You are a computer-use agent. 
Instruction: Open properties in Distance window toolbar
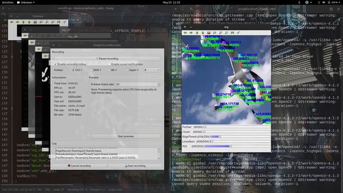(x=64, y=22)
